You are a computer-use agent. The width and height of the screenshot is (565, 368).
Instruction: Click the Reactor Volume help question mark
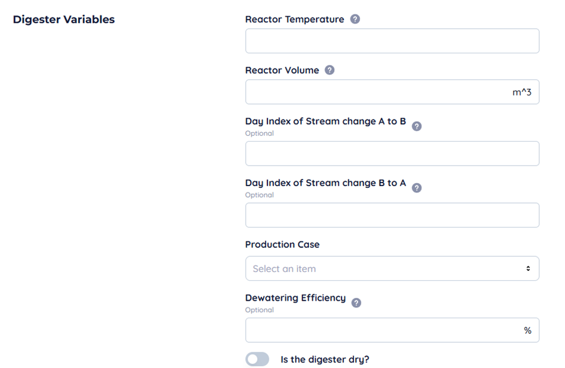point(329,70)
